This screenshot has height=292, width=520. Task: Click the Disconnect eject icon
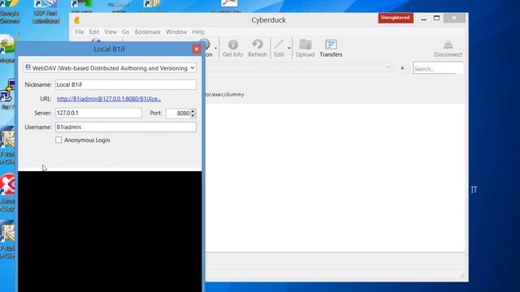click(x=448, y=49)
